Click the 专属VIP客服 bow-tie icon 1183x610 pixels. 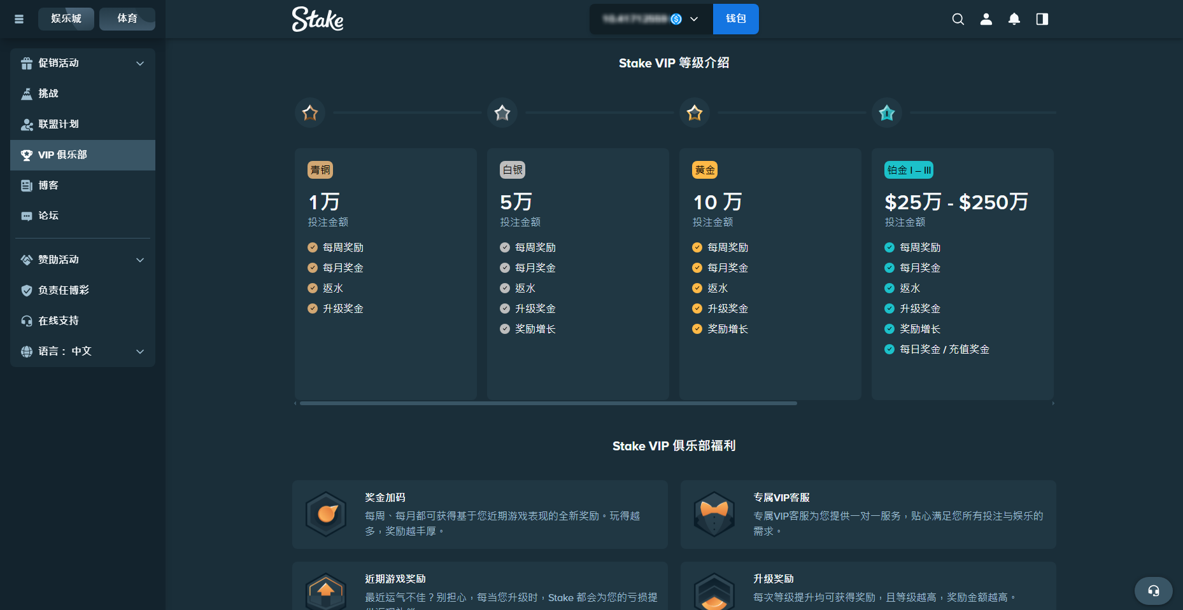click(714, 514)
